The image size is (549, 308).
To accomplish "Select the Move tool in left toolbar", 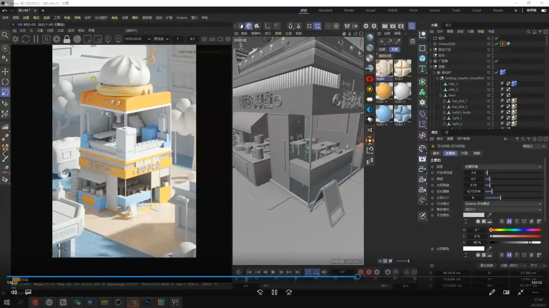I will pyautogui.click(x=5, y=72).
